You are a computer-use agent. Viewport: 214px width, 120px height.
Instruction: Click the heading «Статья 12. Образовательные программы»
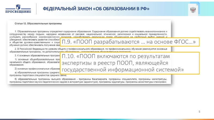pos(38,23)
